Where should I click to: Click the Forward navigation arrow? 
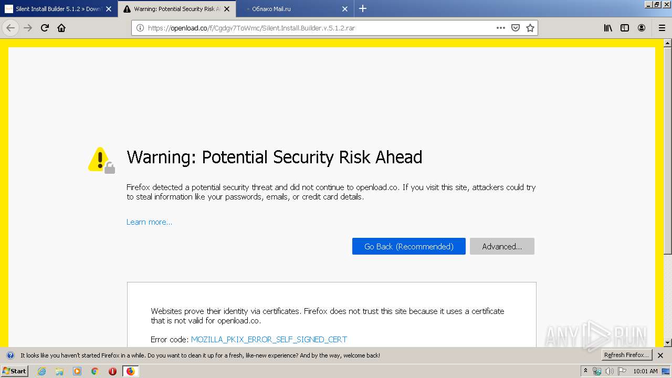28,28
